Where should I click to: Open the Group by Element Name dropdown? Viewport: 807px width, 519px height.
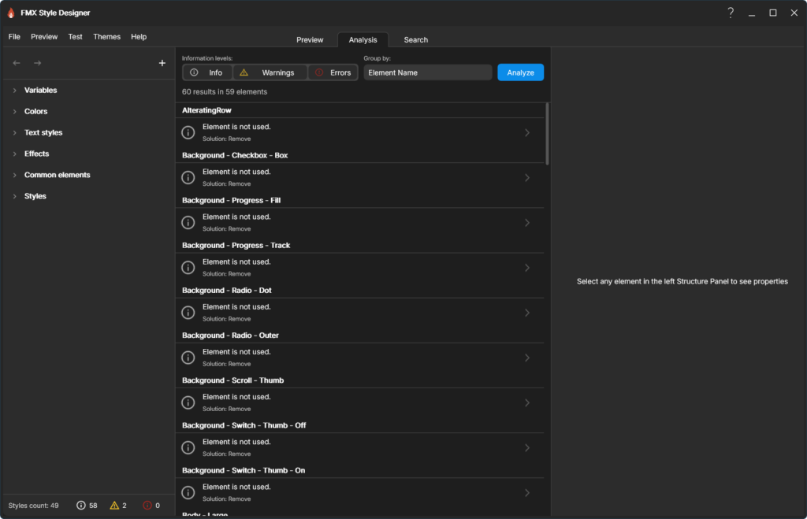(428, 72)
